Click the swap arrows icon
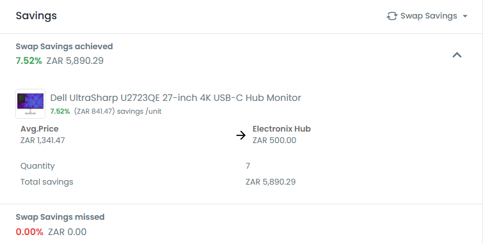The image size is (483, 244). (x=392, y=16)
